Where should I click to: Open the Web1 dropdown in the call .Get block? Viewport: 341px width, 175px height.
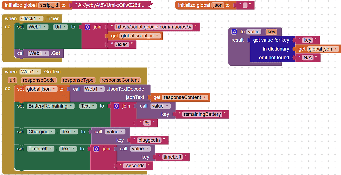pyautogui.click(x=38, y=53)
